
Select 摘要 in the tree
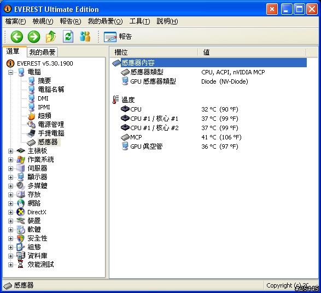pos(44,81)
